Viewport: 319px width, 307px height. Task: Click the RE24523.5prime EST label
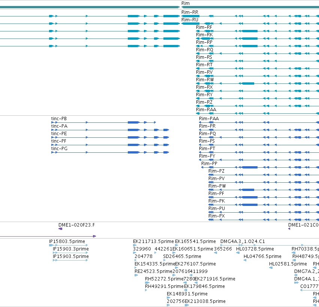tap(154, 272)
